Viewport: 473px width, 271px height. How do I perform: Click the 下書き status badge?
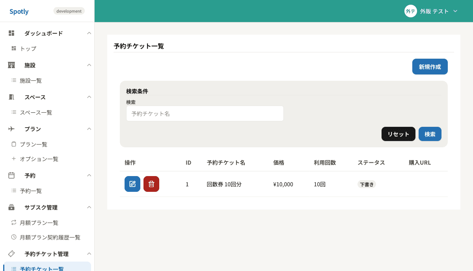(x=367, y=184)
